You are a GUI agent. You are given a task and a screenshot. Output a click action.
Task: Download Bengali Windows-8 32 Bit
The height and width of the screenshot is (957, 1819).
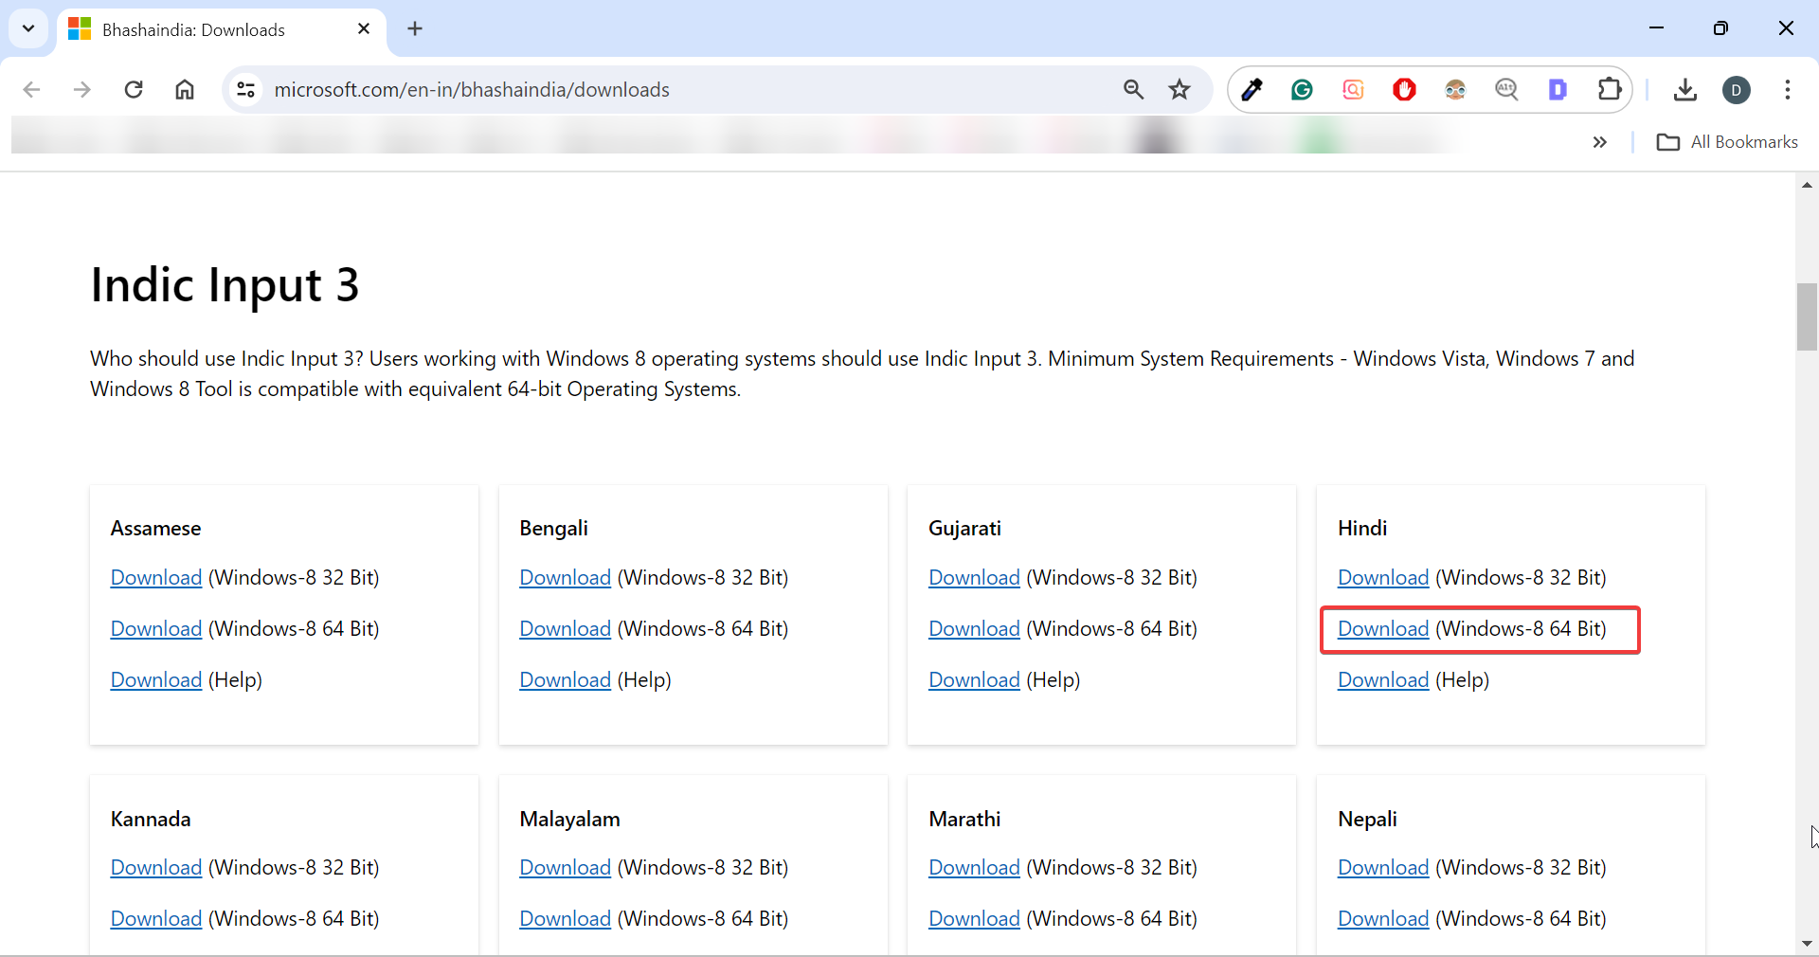pyautogui.click(x=566, y=578)
